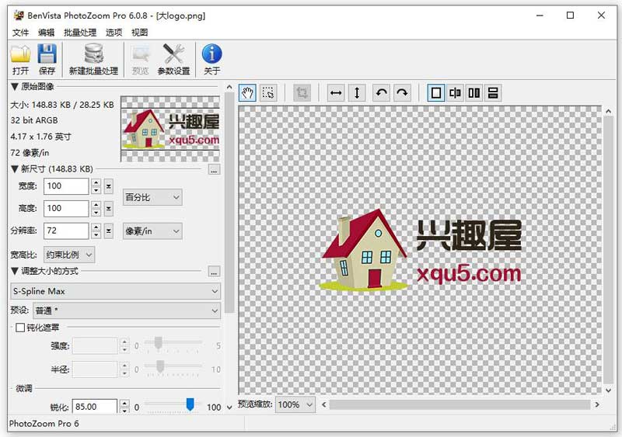622x437 pixels.
Task: Open the 文件 menu
Action: pyautogui.click(x=21, y=33)
